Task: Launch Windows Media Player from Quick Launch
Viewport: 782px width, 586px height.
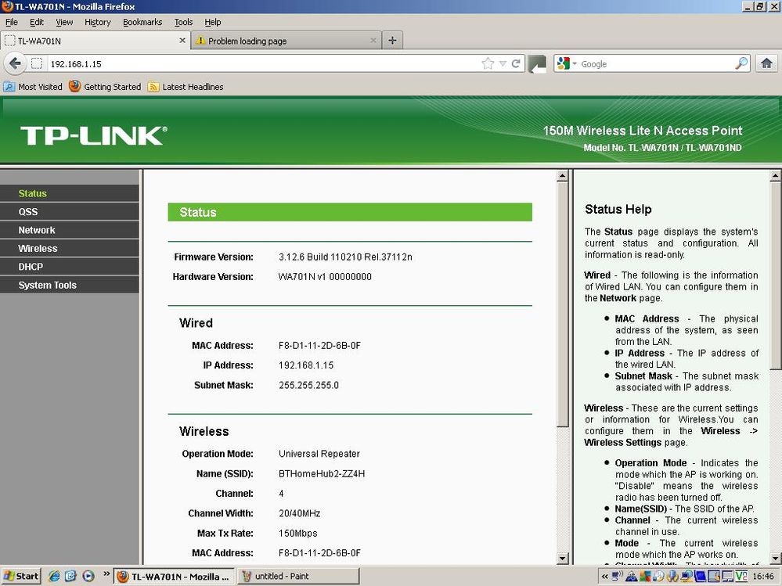Action: [x=88, y=576]
